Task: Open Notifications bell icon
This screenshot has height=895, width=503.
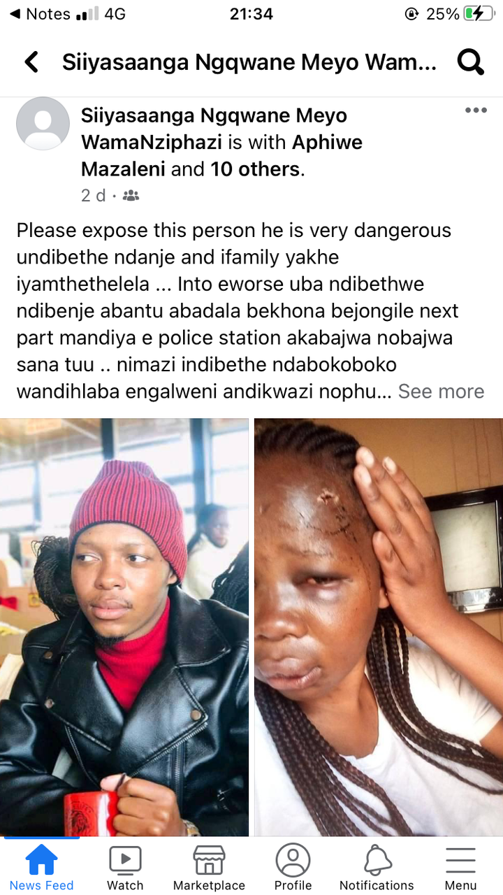Action: [x=377, y=860]
